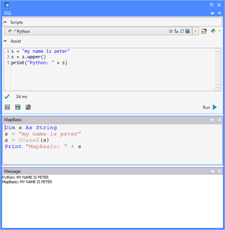Click the SQL panel title
Image resolution: width=225 pixels, height=230 pixels.
(x=8, y=13)
